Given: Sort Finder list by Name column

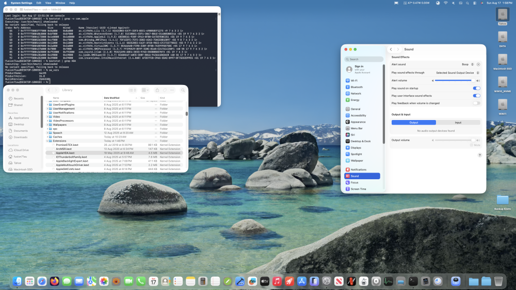Looking at the screenshot, I should pos(74,98).
